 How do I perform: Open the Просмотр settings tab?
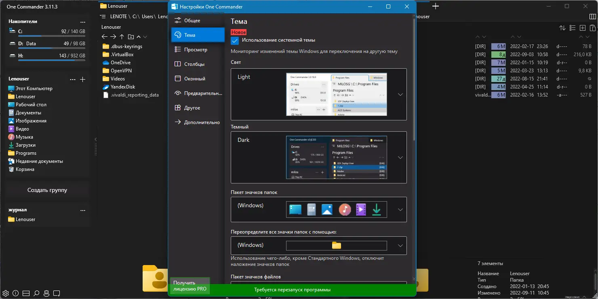(x=198, y=50)
